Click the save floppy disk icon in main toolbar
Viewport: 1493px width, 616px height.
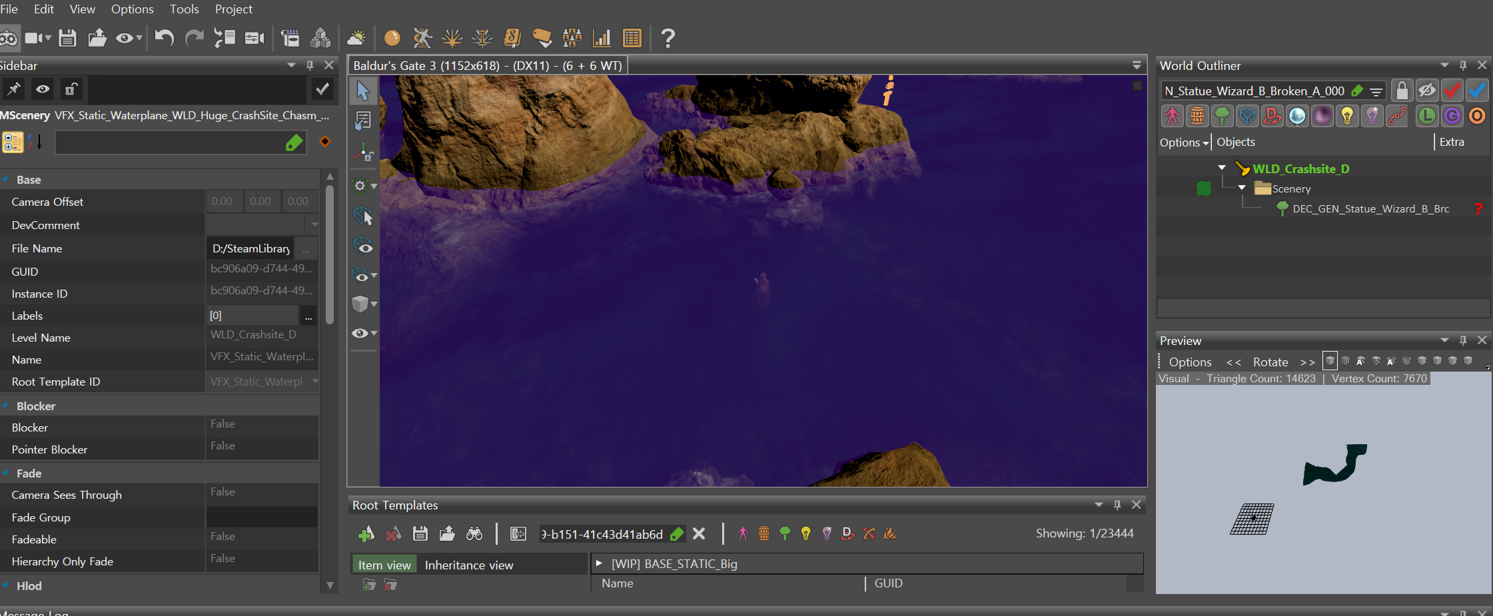[x=67, y=38]
